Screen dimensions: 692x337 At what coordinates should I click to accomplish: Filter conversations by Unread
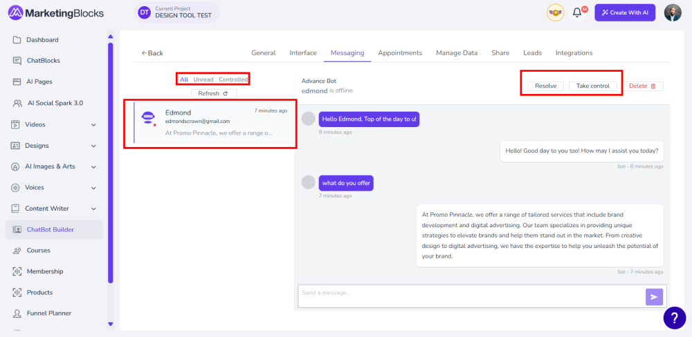pos(203,79)
